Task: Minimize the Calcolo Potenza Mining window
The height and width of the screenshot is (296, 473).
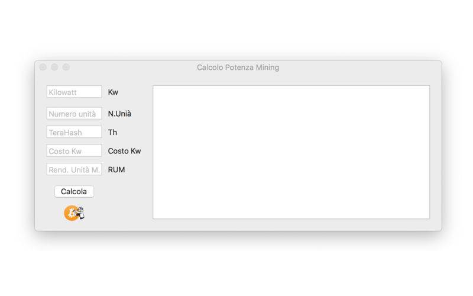Action: [x=54, y=67]
